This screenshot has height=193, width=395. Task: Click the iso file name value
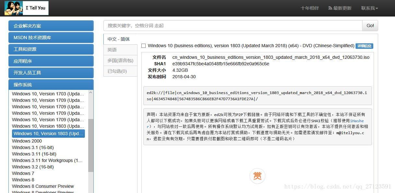[271, 57]
